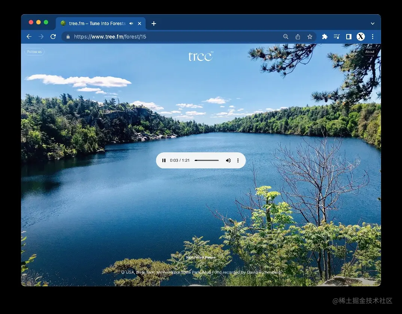
Task: Pause the forest soundscape playback
Action: point(164,160)
